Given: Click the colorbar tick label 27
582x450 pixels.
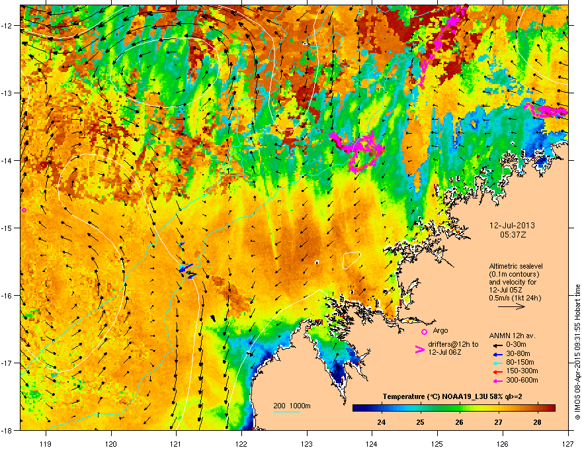Looking at the screenshot, I should pos(498,422).
